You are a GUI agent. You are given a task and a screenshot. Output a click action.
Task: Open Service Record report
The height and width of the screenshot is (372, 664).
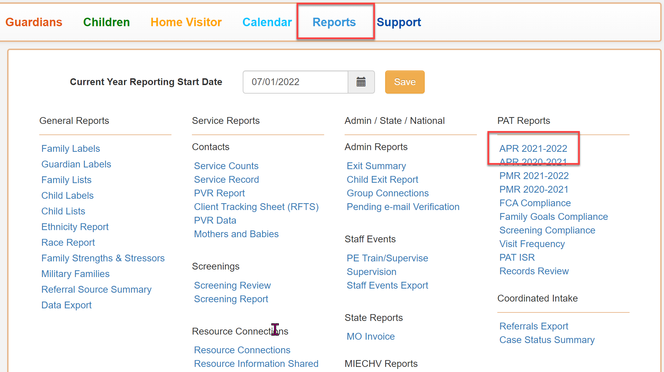pyautogui.click(x=227, y=180)
